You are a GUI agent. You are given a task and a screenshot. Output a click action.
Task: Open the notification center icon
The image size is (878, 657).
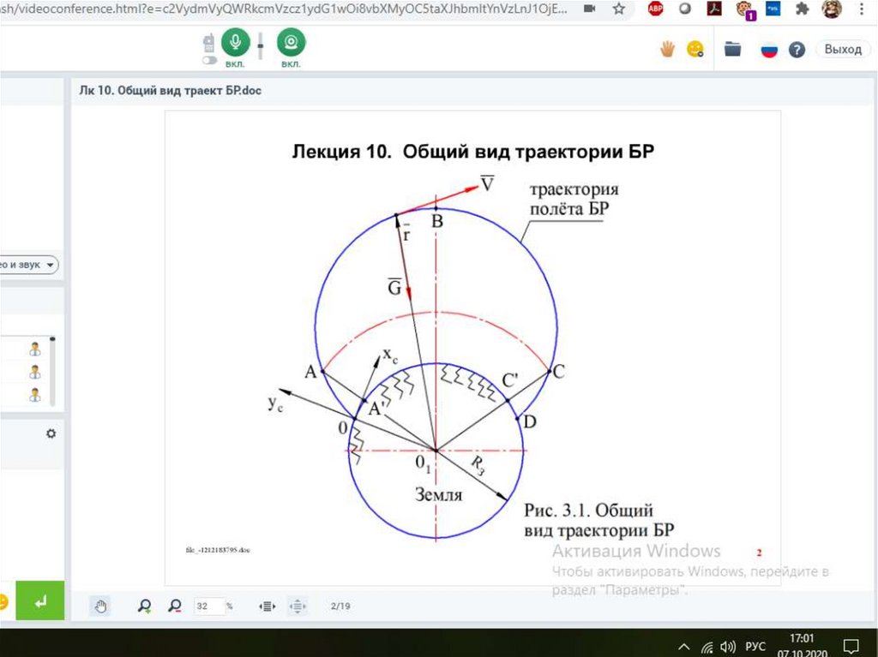(x=851, y=647)
